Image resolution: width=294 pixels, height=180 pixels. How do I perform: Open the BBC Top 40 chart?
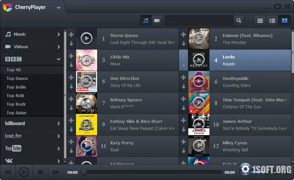click(x=32, y=70)
